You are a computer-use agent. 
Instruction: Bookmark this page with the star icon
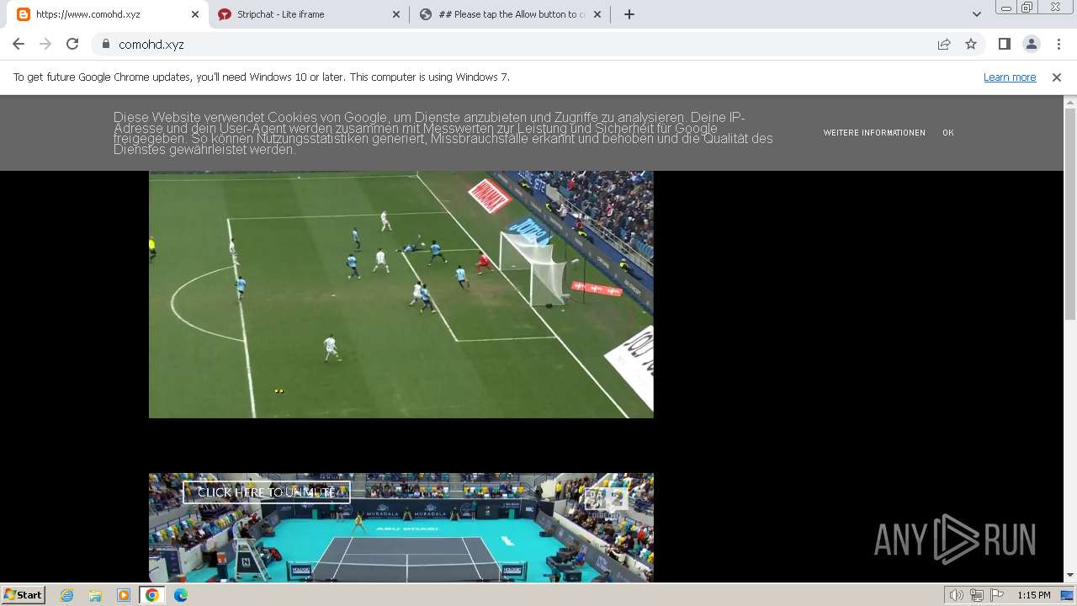(971, 44)
